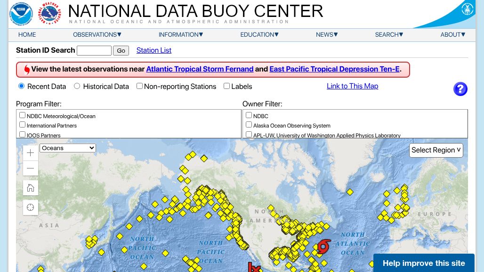This screenshot has width=484, height=272.
Task: Check the NDBC Meteorological/Ocean program filter
Action: 22,115
